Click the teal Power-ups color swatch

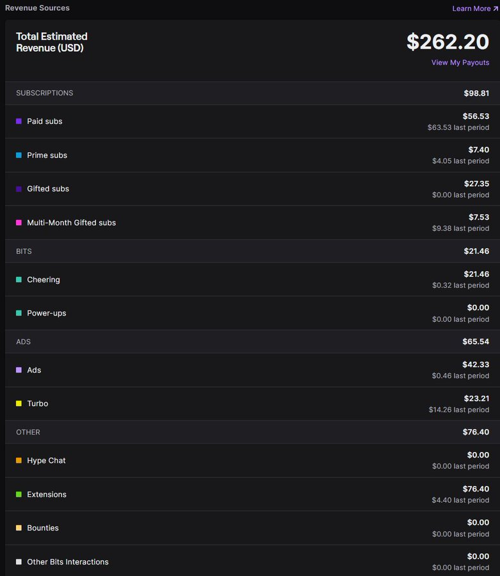pyautogui.click(x=19, y=313)
